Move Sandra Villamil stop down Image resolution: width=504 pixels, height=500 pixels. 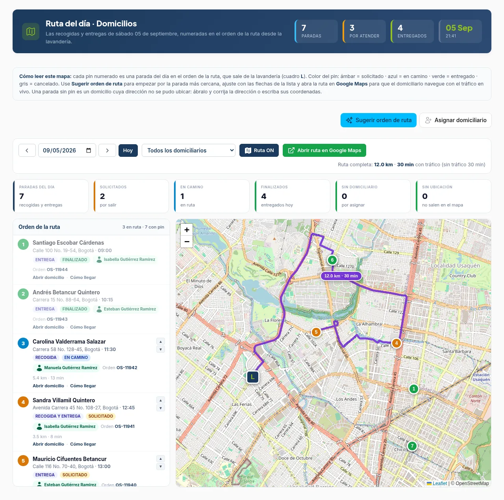(161, 408)
